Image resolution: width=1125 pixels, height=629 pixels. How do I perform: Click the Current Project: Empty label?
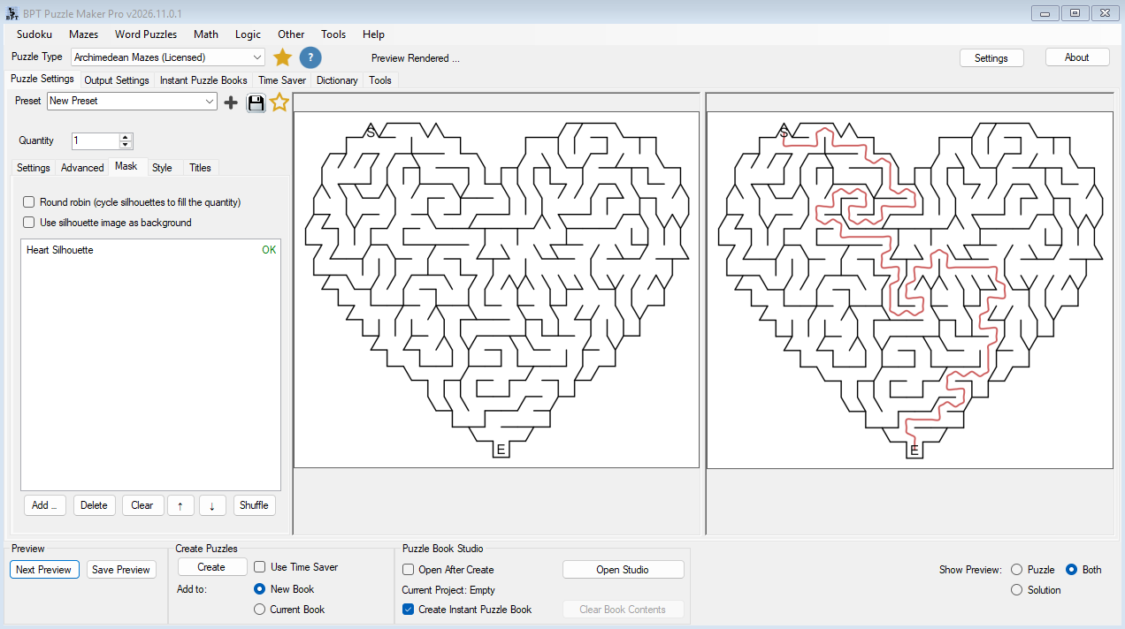[x=448, y=590]
